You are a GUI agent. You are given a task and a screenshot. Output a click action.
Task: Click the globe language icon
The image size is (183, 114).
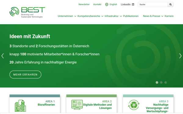pos(107,5)
